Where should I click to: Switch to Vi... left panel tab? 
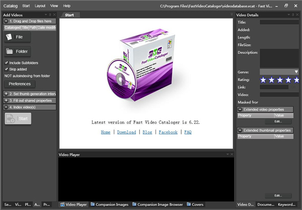point(18,204)
